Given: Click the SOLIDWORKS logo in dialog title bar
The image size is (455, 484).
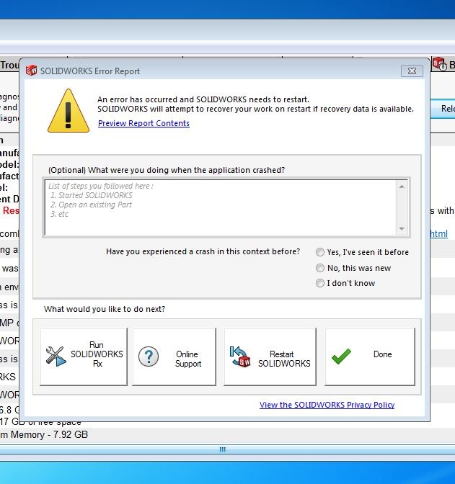Looking at the screenshot, I should click(x=31, y=71).
